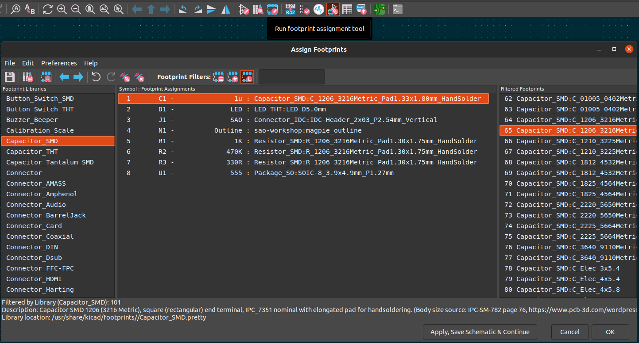Screen dimensions: 639x343
Task: Toggle filter by symbol's footprint filters
Action: (219, 77)
